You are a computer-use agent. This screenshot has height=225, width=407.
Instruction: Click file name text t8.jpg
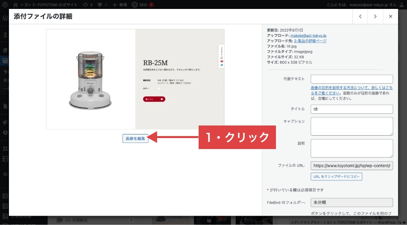tap(291, 46)
